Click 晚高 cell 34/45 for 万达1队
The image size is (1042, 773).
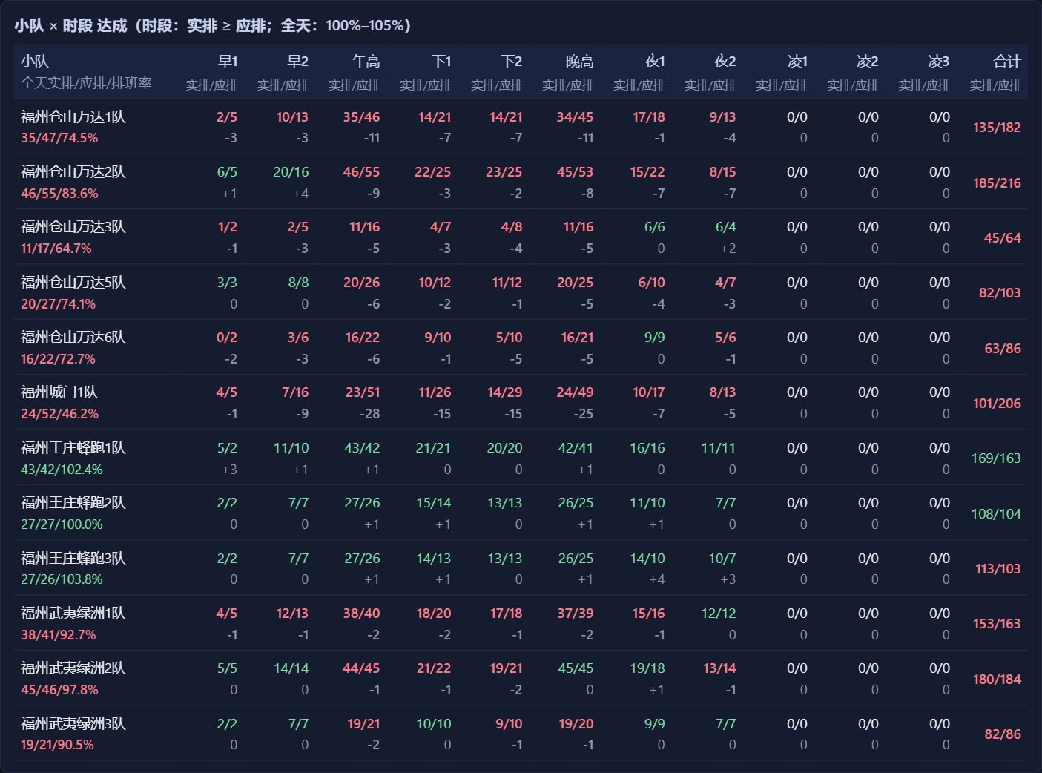pos(575,117)
